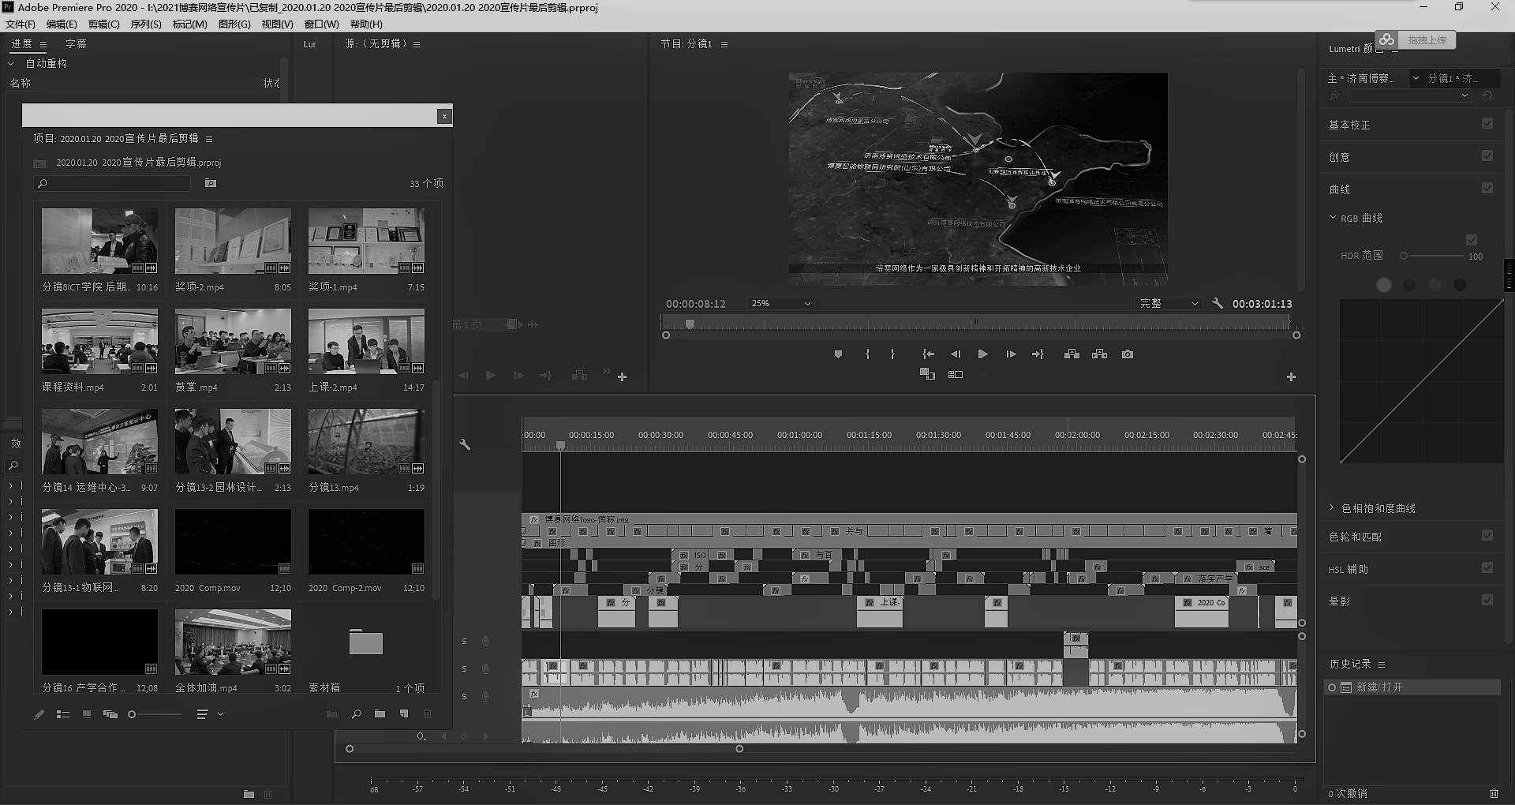Toggle Curves (曲线) checkbox
Image resolution: width=1515 pixels, height=805 pixels.
tap(1487, 188)
